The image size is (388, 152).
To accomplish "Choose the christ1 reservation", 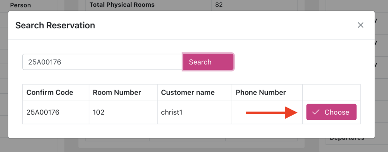I will 331,112.
